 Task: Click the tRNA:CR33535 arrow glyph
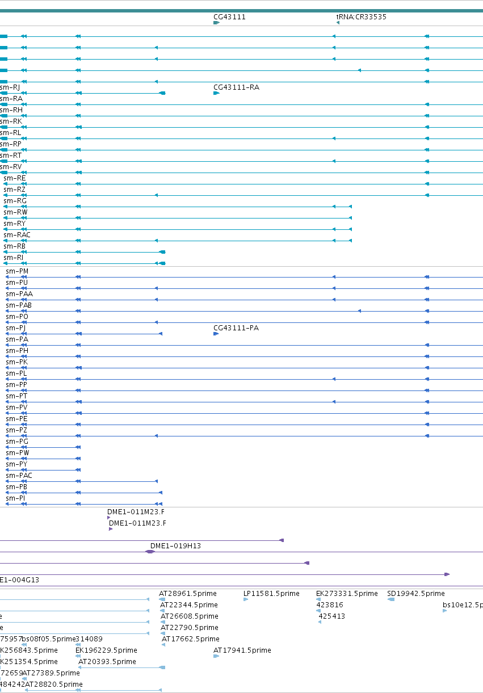pyautogui.click(x=338, y=23)
